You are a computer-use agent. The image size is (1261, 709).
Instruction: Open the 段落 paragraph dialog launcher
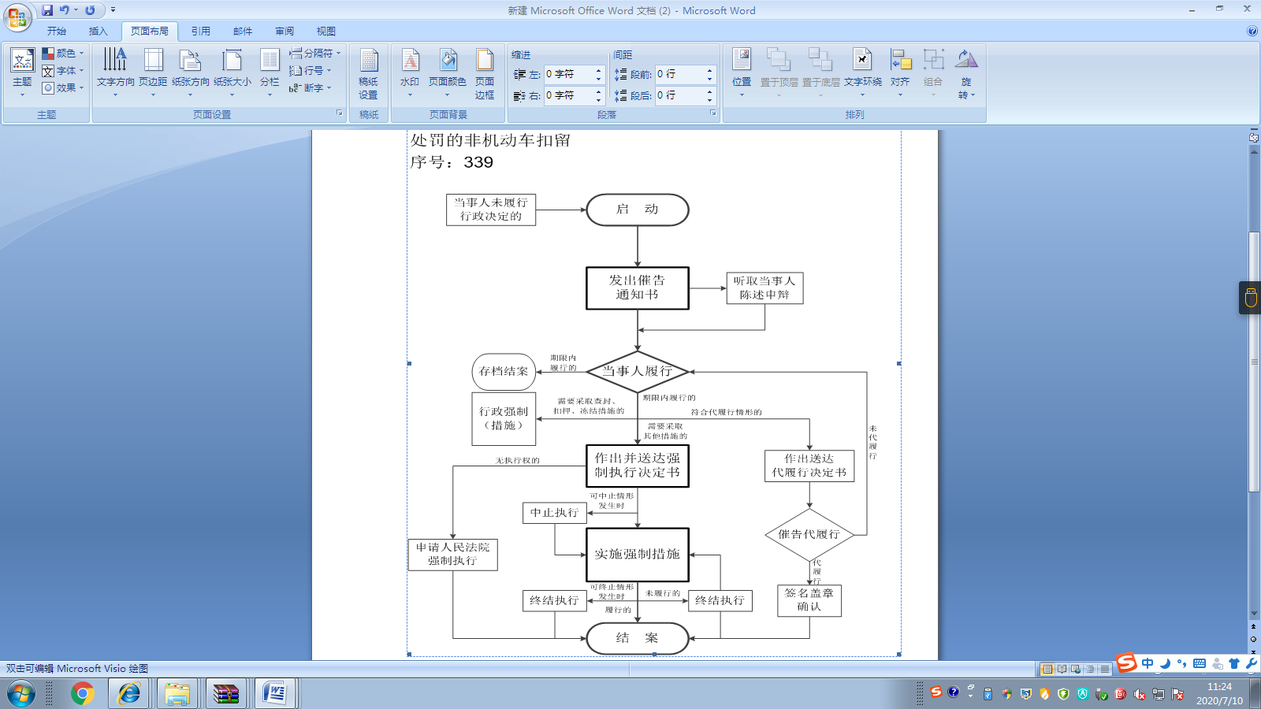coord(713,113)
